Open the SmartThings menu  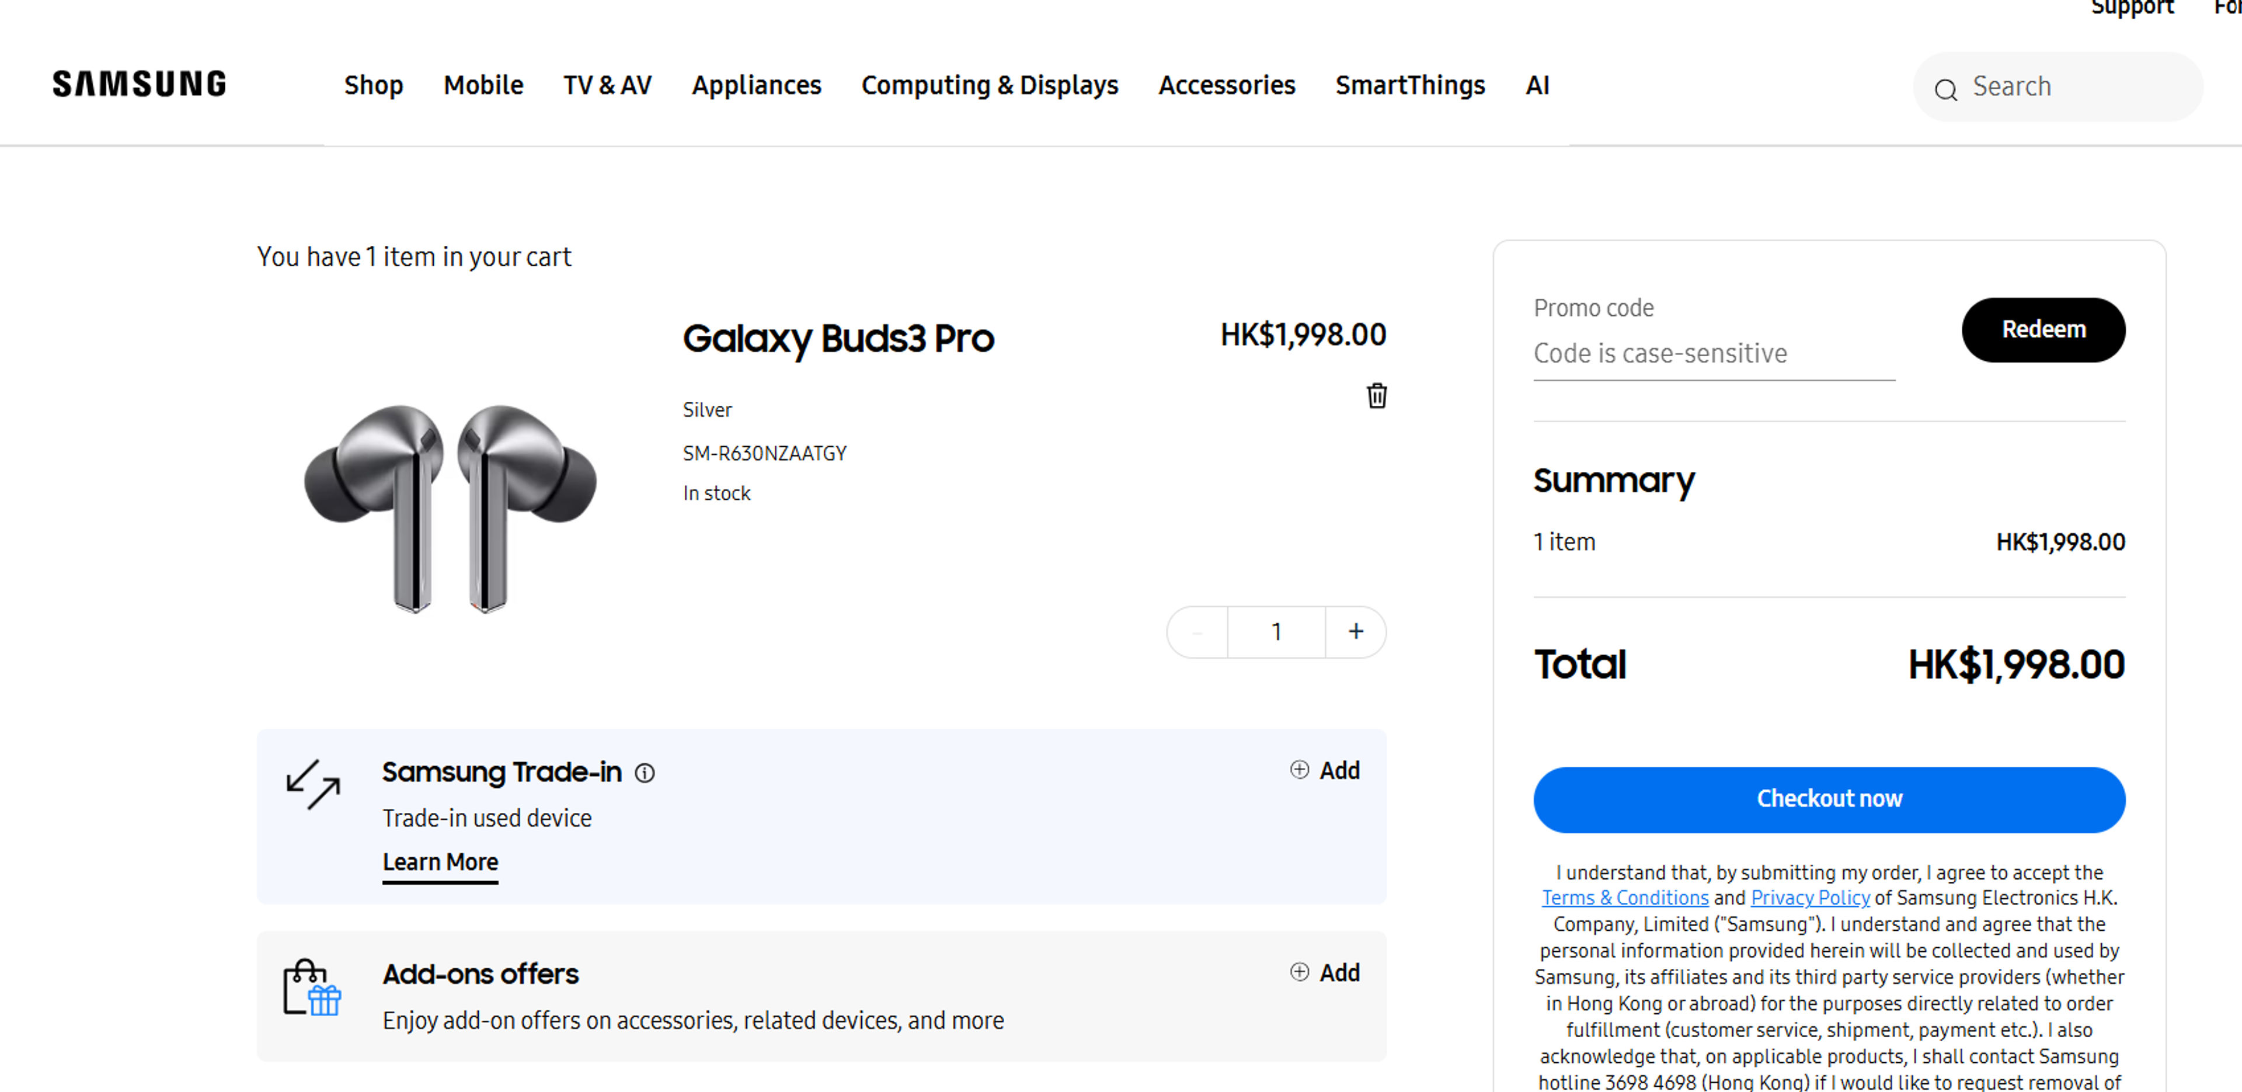[1410, 85]
